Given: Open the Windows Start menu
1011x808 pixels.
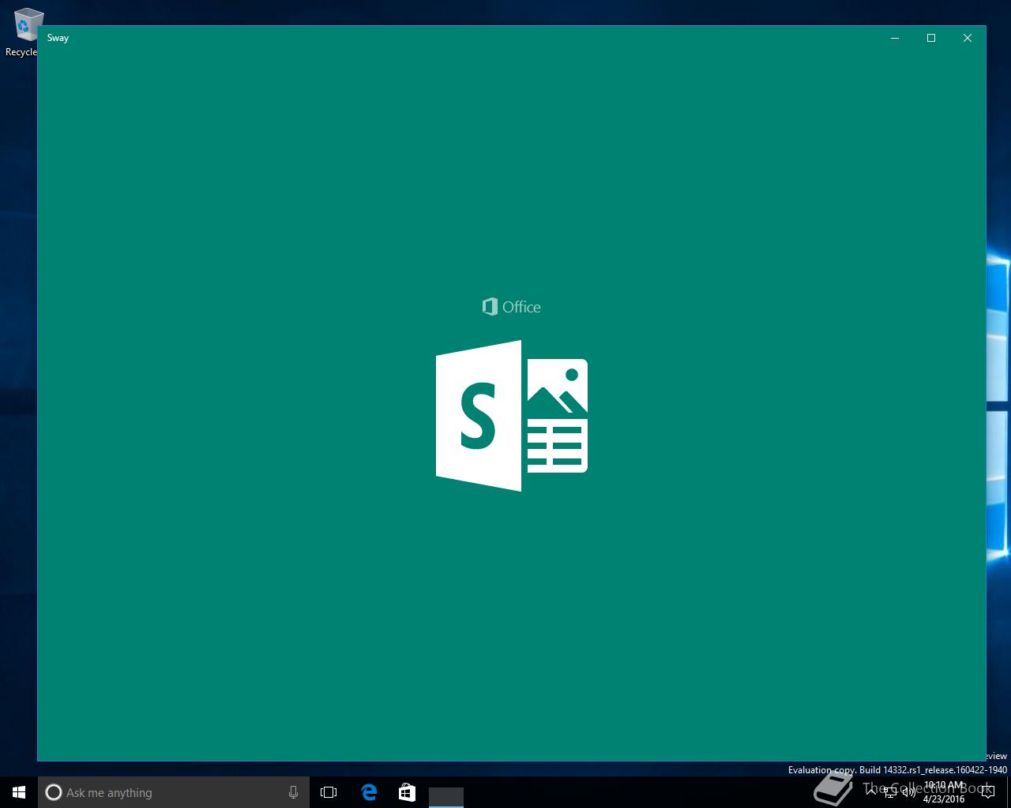Looking at the screenshot, I should tap(19, 792).
